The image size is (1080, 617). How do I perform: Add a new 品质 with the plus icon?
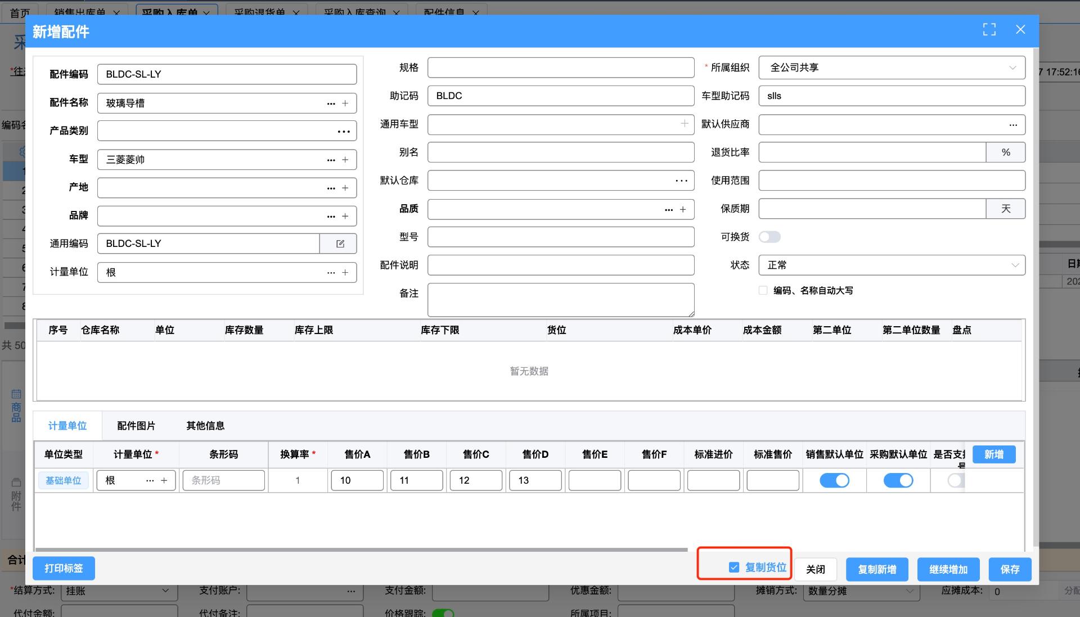click(x=683, y=209)
